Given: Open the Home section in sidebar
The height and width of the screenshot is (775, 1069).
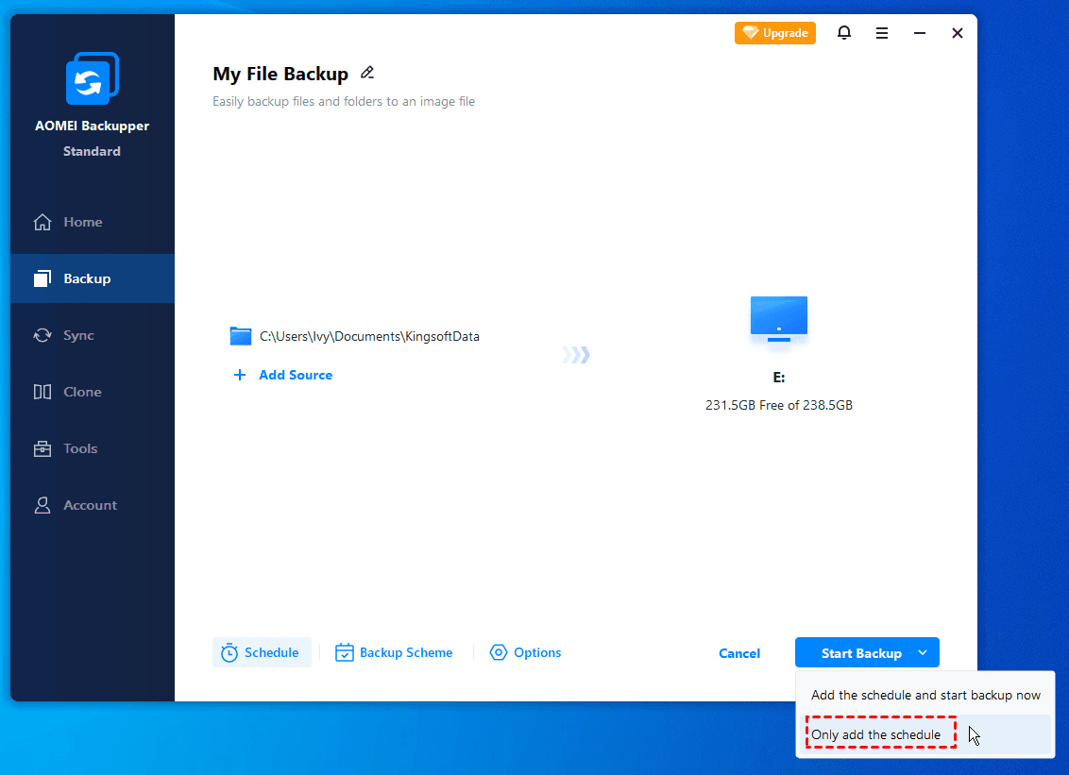Looking at the screenshot, I should (x=92, y=222).
